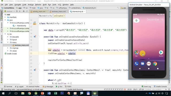
Task: Tap the Google search pill in emulator
Action: click(x=136, y=21)
